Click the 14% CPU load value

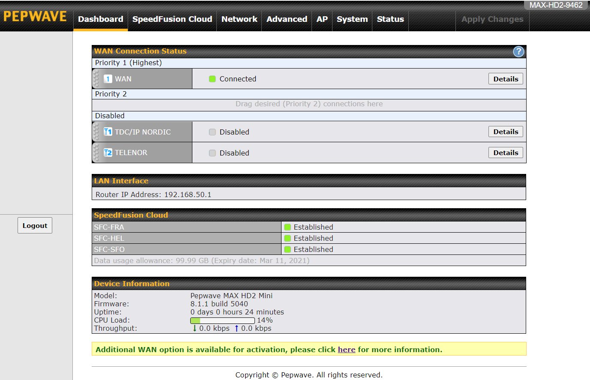(265, 320)
